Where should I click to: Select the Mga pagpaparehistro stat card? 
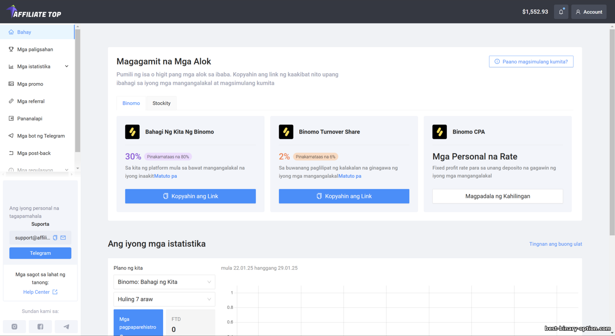pos(138,323)
